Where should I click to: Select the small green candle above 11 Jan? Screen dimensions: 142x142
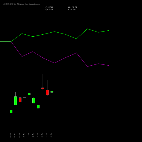click(29, 94)
